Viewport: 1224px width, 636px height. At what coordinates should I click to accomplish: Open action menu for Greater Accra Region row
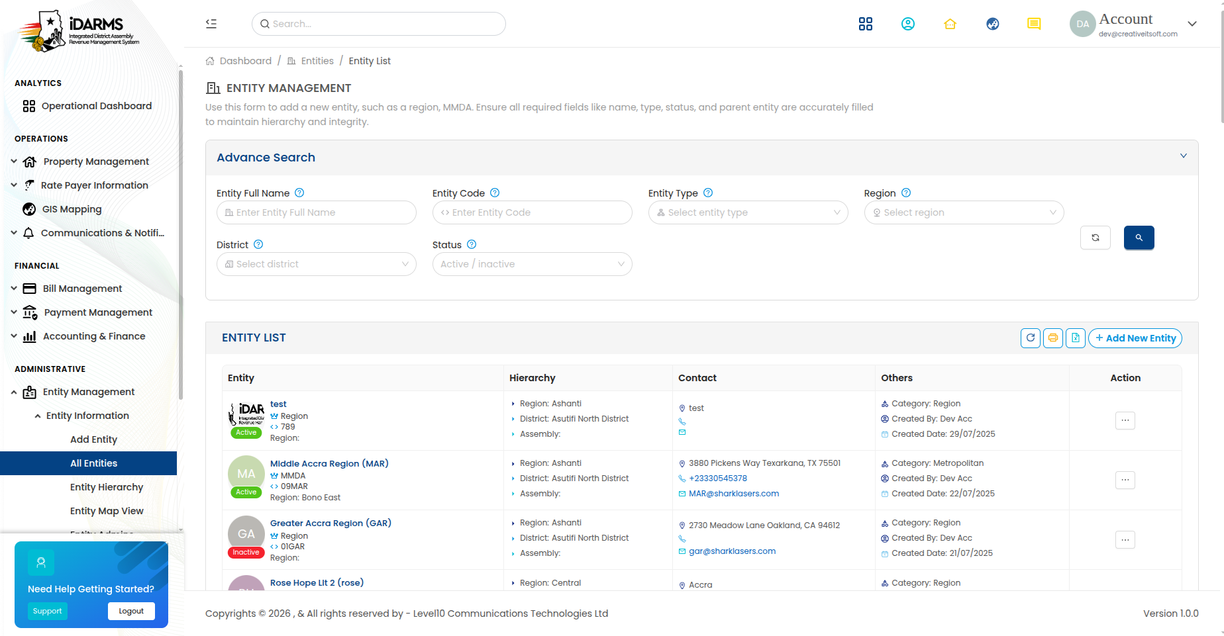(x=1125, y=539)
